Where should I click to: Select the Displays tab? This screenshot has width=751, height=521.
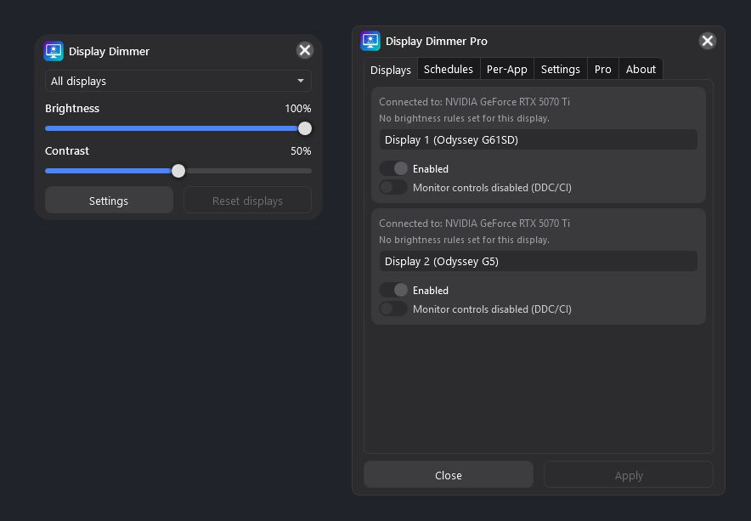390,70
